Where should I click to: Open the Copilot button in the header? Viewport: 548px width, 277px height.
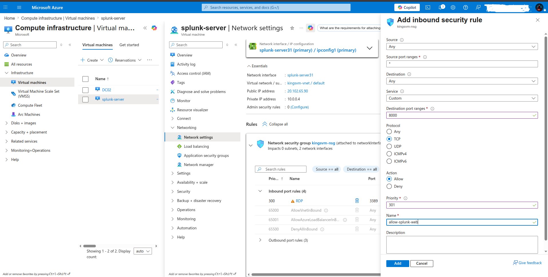click(x=407, y=7)
